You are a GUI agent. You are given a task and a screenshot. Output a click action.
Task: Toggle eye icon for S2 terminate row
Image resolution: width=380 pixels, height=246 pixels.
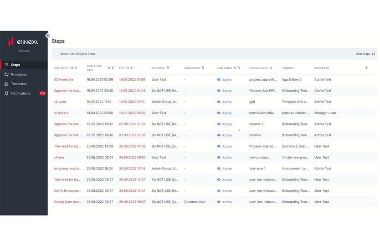pyautogui.click(x=219, y=80)
